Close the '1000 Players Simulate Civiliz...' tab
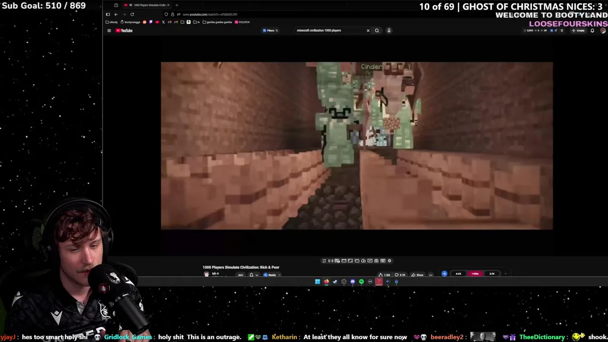The height and width of the screenshot is (342, 608). pyautogui.click(x=168, y=5)
